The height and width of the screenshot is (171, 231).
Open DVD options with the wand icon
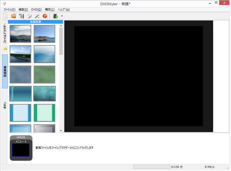(x=30, y=16)
